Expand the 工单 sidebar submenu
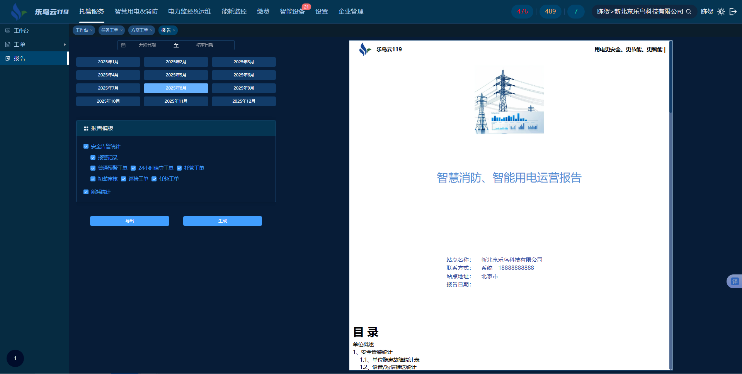 click(x=34, y=44)
